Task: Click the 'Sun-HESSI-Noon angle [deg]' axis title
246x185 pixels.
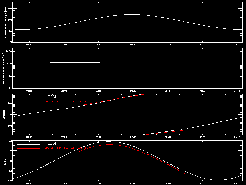Action: coord(4,68)
